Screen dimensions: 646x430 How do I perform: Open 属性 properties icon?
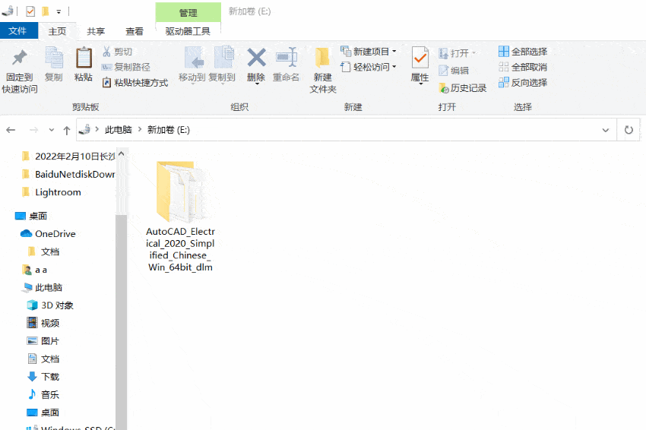[x=420, y=59]
